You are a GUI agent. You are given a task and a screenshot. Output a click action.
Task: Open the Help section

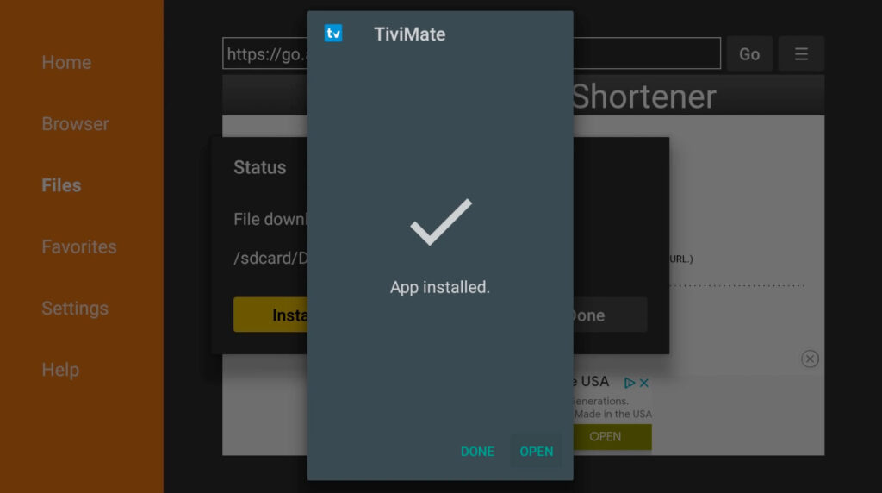point(60,370)
